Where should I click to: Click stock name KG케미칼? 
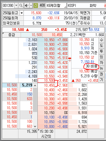(x=54, y=5)
